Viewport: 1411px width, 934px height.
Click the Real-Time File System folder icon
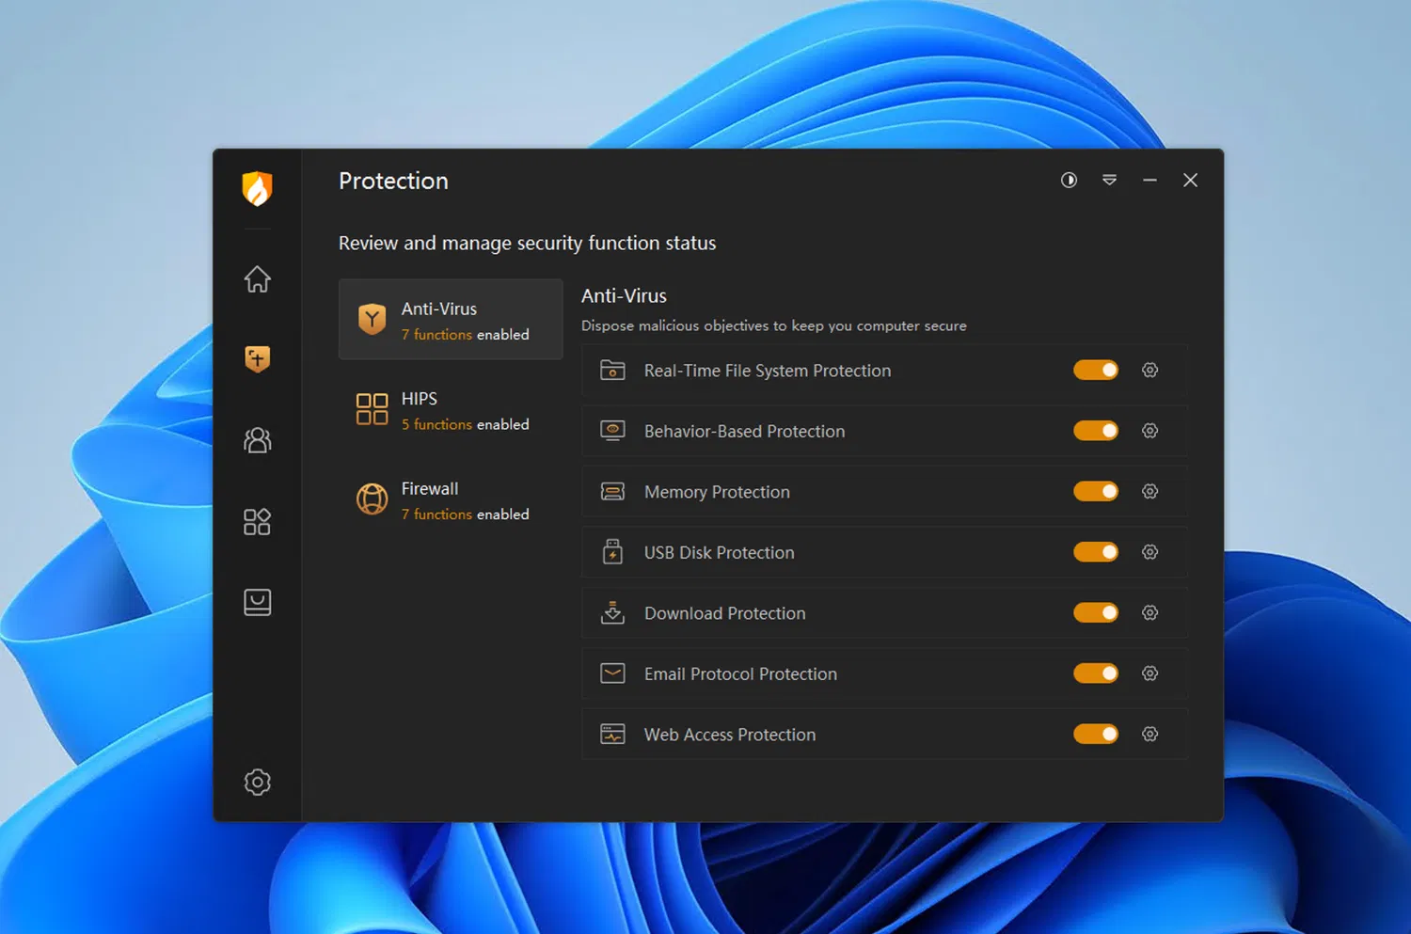pyautogui.click(x=612, y=370)
